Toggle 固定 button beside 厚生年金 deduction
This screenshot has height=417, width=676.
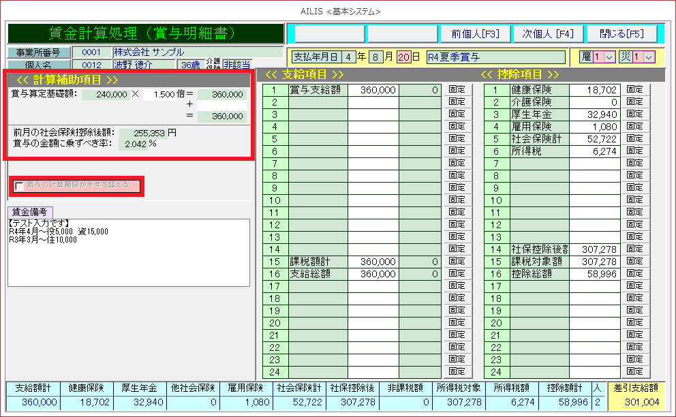pos(634,114)
